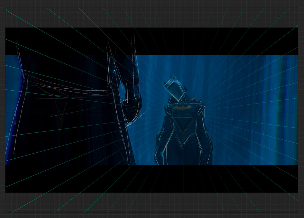Click the gray pasteboard below the canvas

coord(152,204)
